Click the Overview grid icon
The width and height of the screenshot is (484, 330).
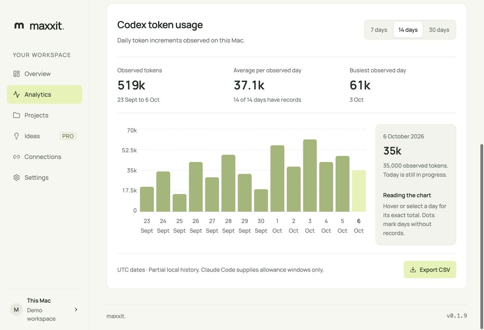point(17,74)
